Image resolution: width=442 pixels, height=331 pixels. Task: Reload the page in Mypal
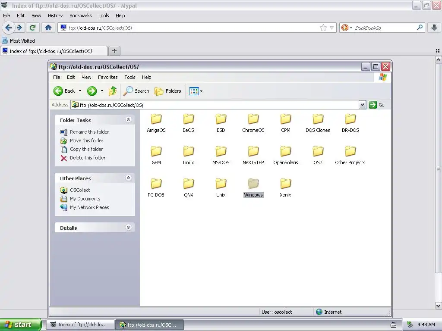[33, 28]
